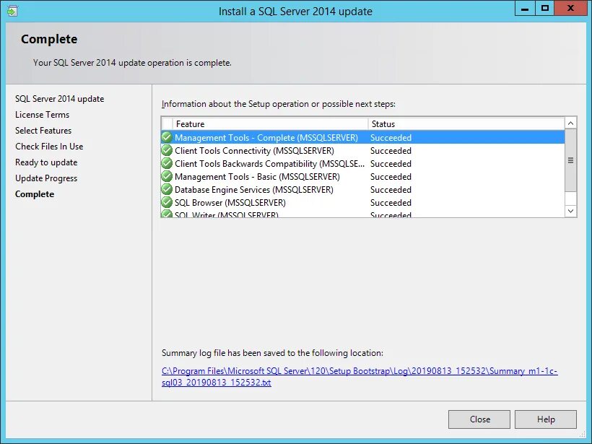Click green check icon for Database Engine Services
Image resolution: width=592 pixels, height=444 pixels.
point(167,190)
